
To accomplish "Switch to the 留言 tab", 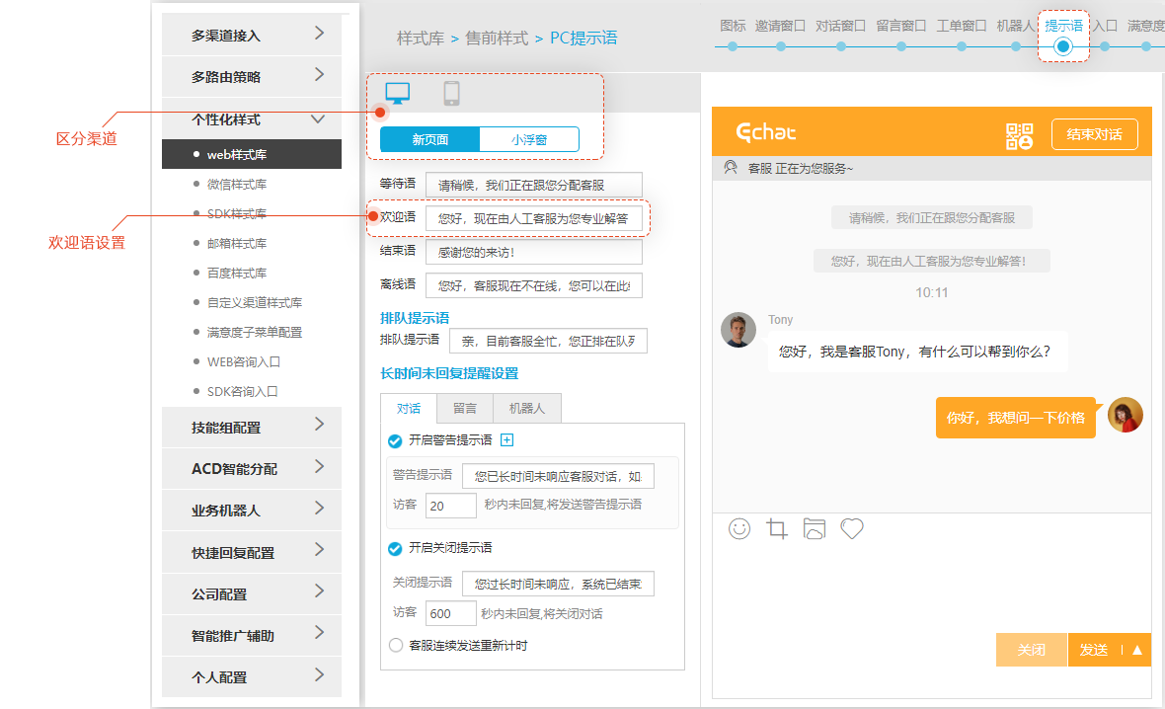I will [x=465, y=408].
